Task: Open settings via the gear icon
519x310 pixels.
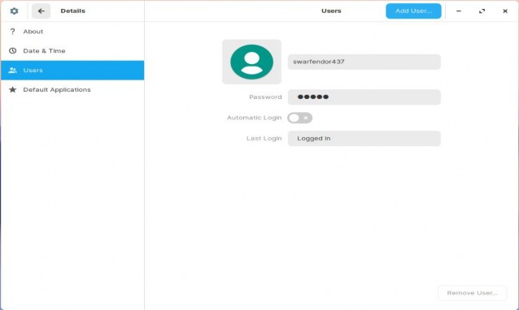Action: point(14,11)
